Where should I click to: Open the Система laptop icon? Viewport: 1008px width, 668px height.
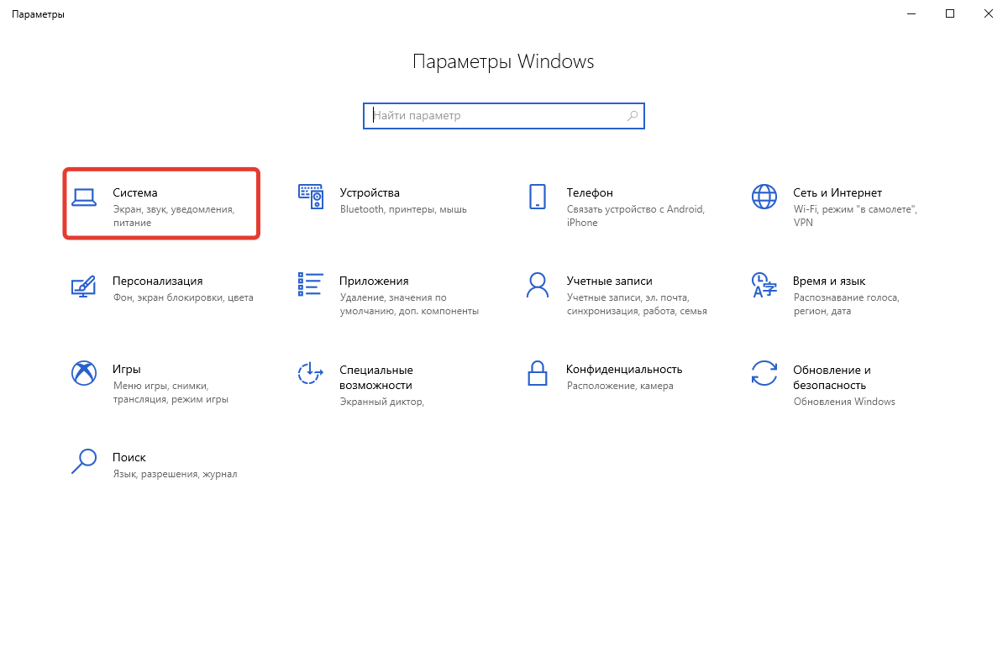pyautogui.click(x=84, y=197)
